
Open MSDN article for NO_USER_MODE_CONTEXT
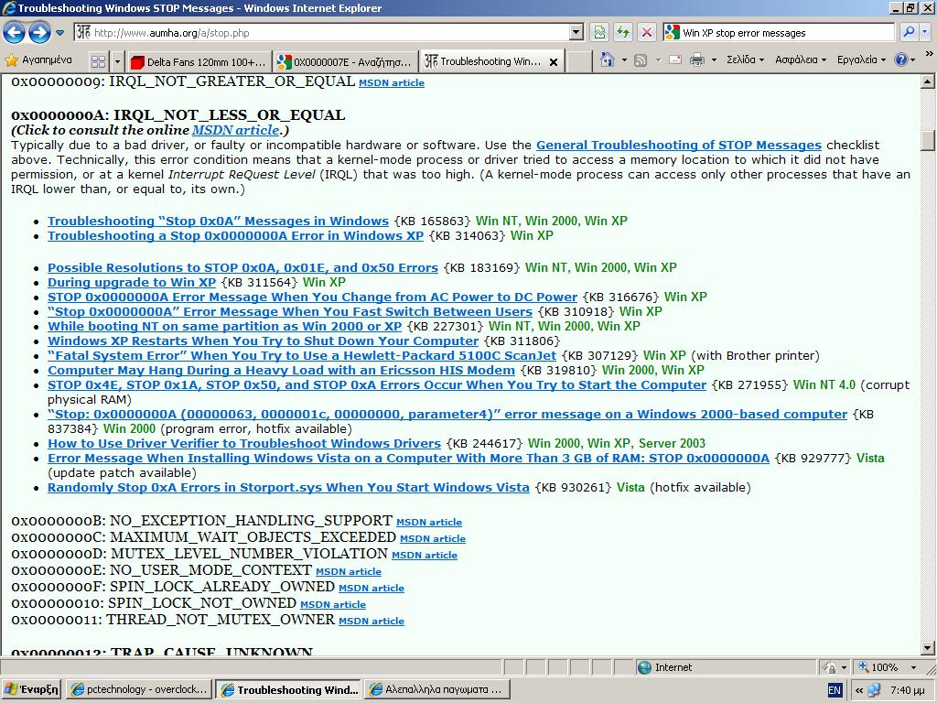click(x=349, y=571)
